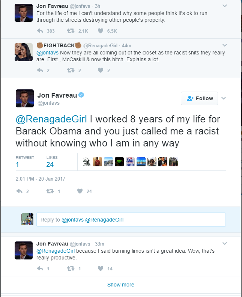Click the Reply to @jonfavs text field
The image size is (242, 297).
tap(131, 220)
